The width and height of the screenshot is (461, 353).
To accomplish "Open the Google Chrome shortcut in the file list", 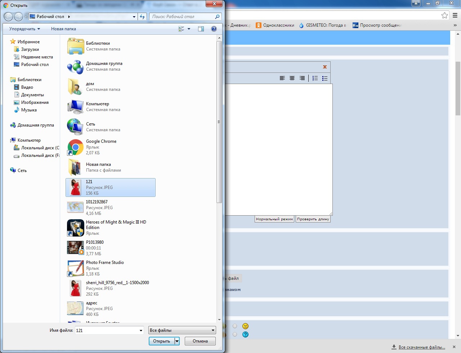I will (x=111, y=147).
